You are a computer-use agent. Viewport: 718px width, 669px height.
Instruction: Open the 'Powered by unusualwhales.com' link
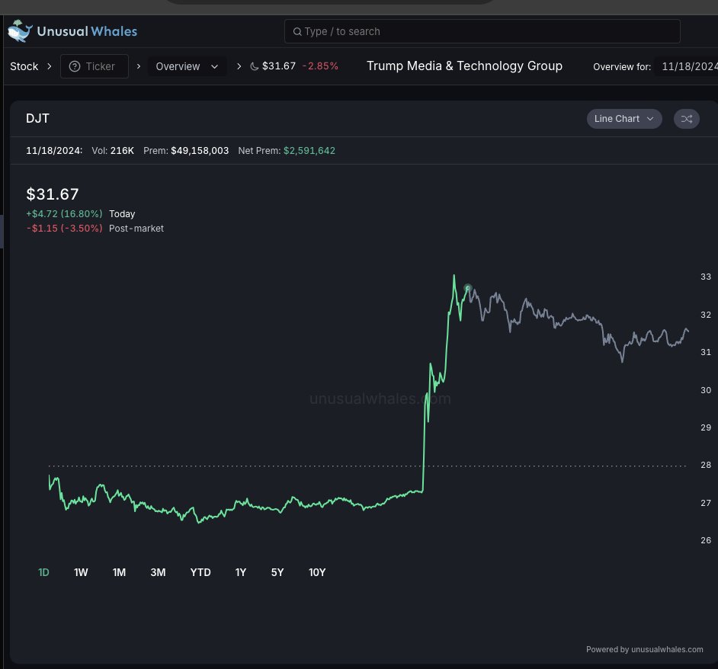pyautogui.click(x=644, y=649)
